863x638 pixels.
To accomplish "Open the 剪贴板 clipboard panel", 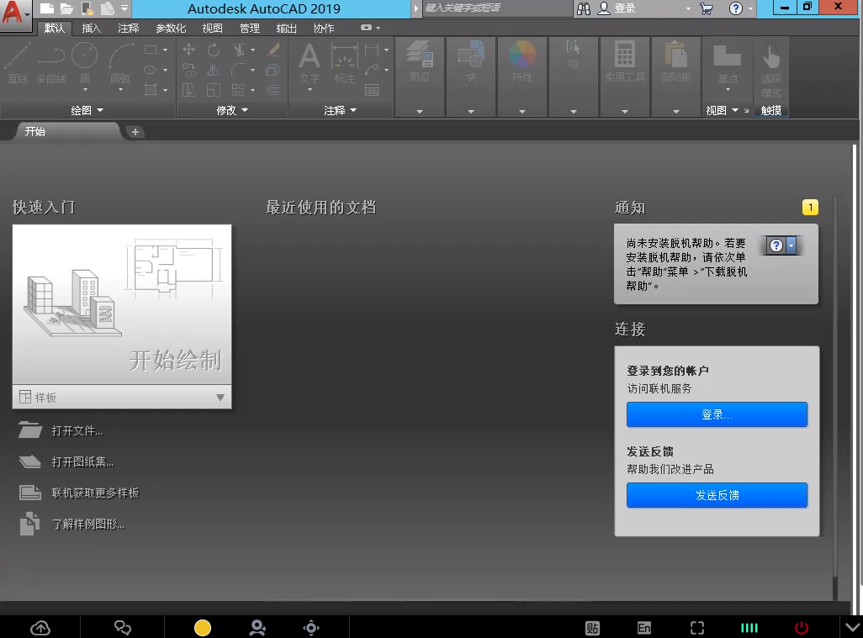I will (676, 62).
